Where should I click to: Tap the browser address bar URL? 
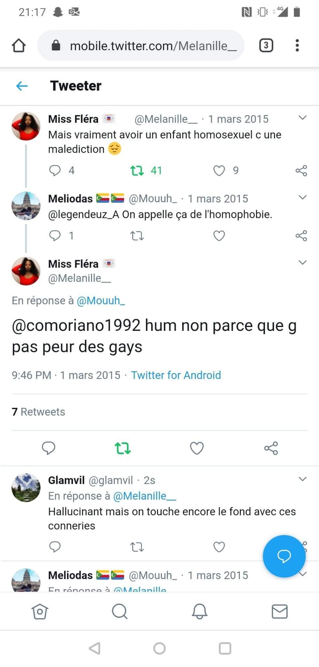pos(153,46)
